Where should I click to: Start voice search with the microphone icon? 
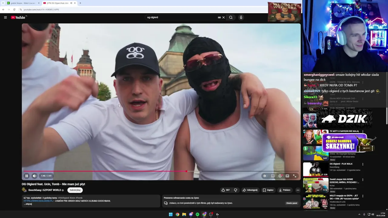[x=241, y=17]
